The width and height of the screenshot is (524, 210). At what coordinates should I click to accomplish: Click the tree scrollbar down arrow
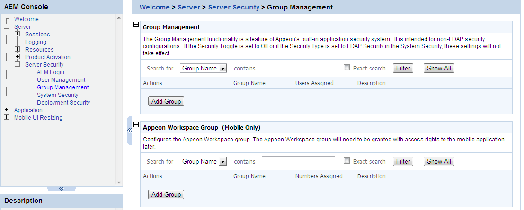point(119,183)
